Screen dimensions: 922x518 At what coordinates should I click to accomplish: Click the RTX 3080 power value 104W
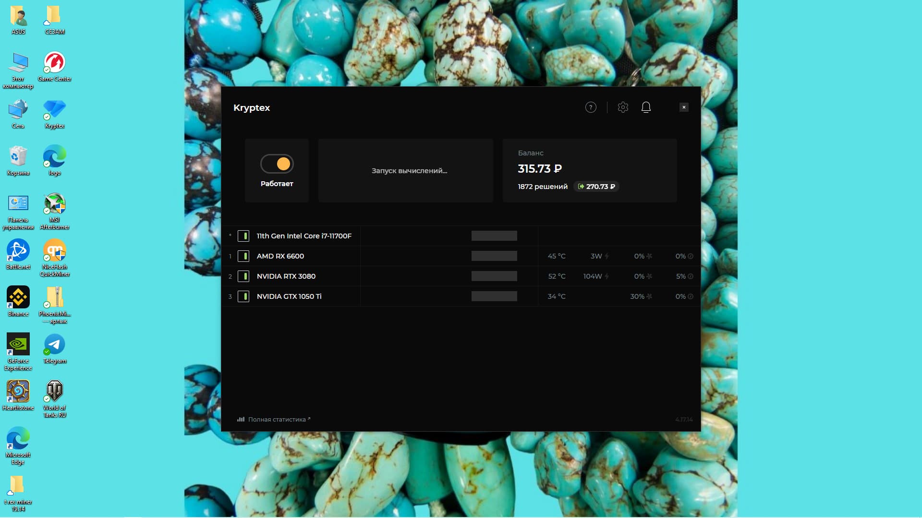(593, 276)
